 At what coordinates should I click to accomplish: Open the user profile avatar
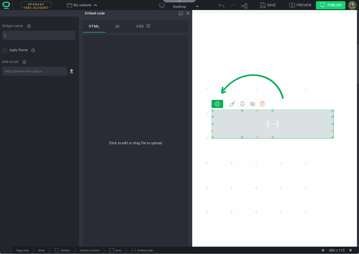tap(352, 5)
